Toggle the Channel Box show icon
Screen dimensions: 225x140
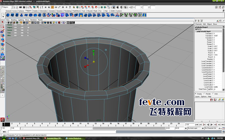point(223,7)
